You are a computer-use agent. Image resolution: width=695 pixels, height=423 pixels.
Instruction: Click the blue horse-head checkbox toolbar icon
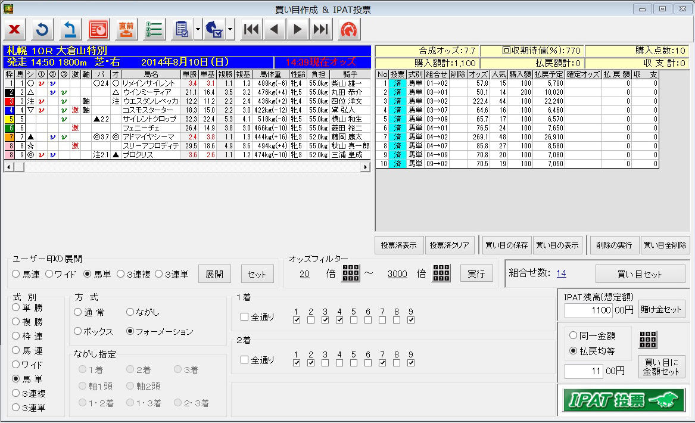point(214,30)
